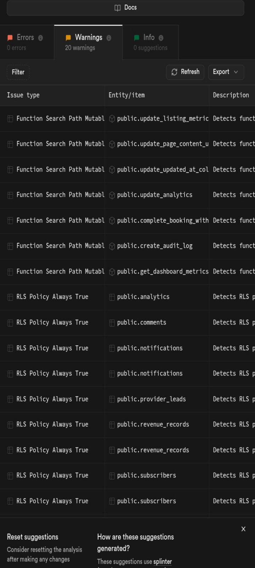Select the public.update_updated_at_col entity cell

click(157, 170)
